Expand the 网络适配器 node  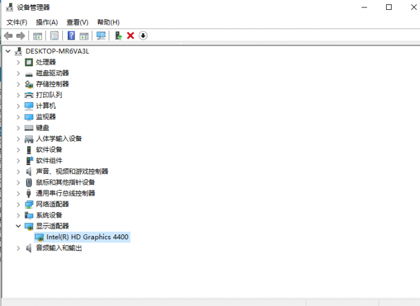point(18,204)
